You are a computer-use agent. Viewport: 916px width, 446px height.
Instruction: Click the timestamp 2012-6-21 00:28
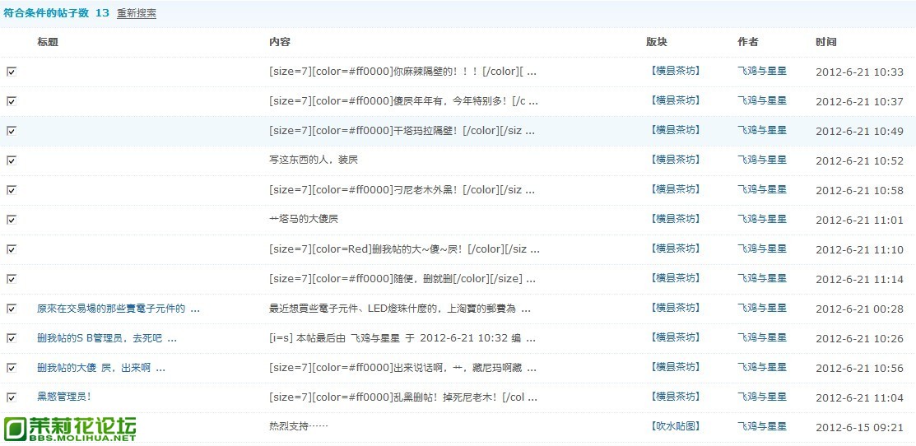tap(859, 309)
